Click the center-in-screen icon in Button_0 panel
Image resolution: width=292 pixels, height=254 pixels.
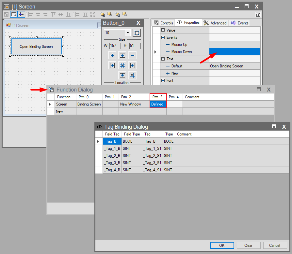tap(122, 65)
